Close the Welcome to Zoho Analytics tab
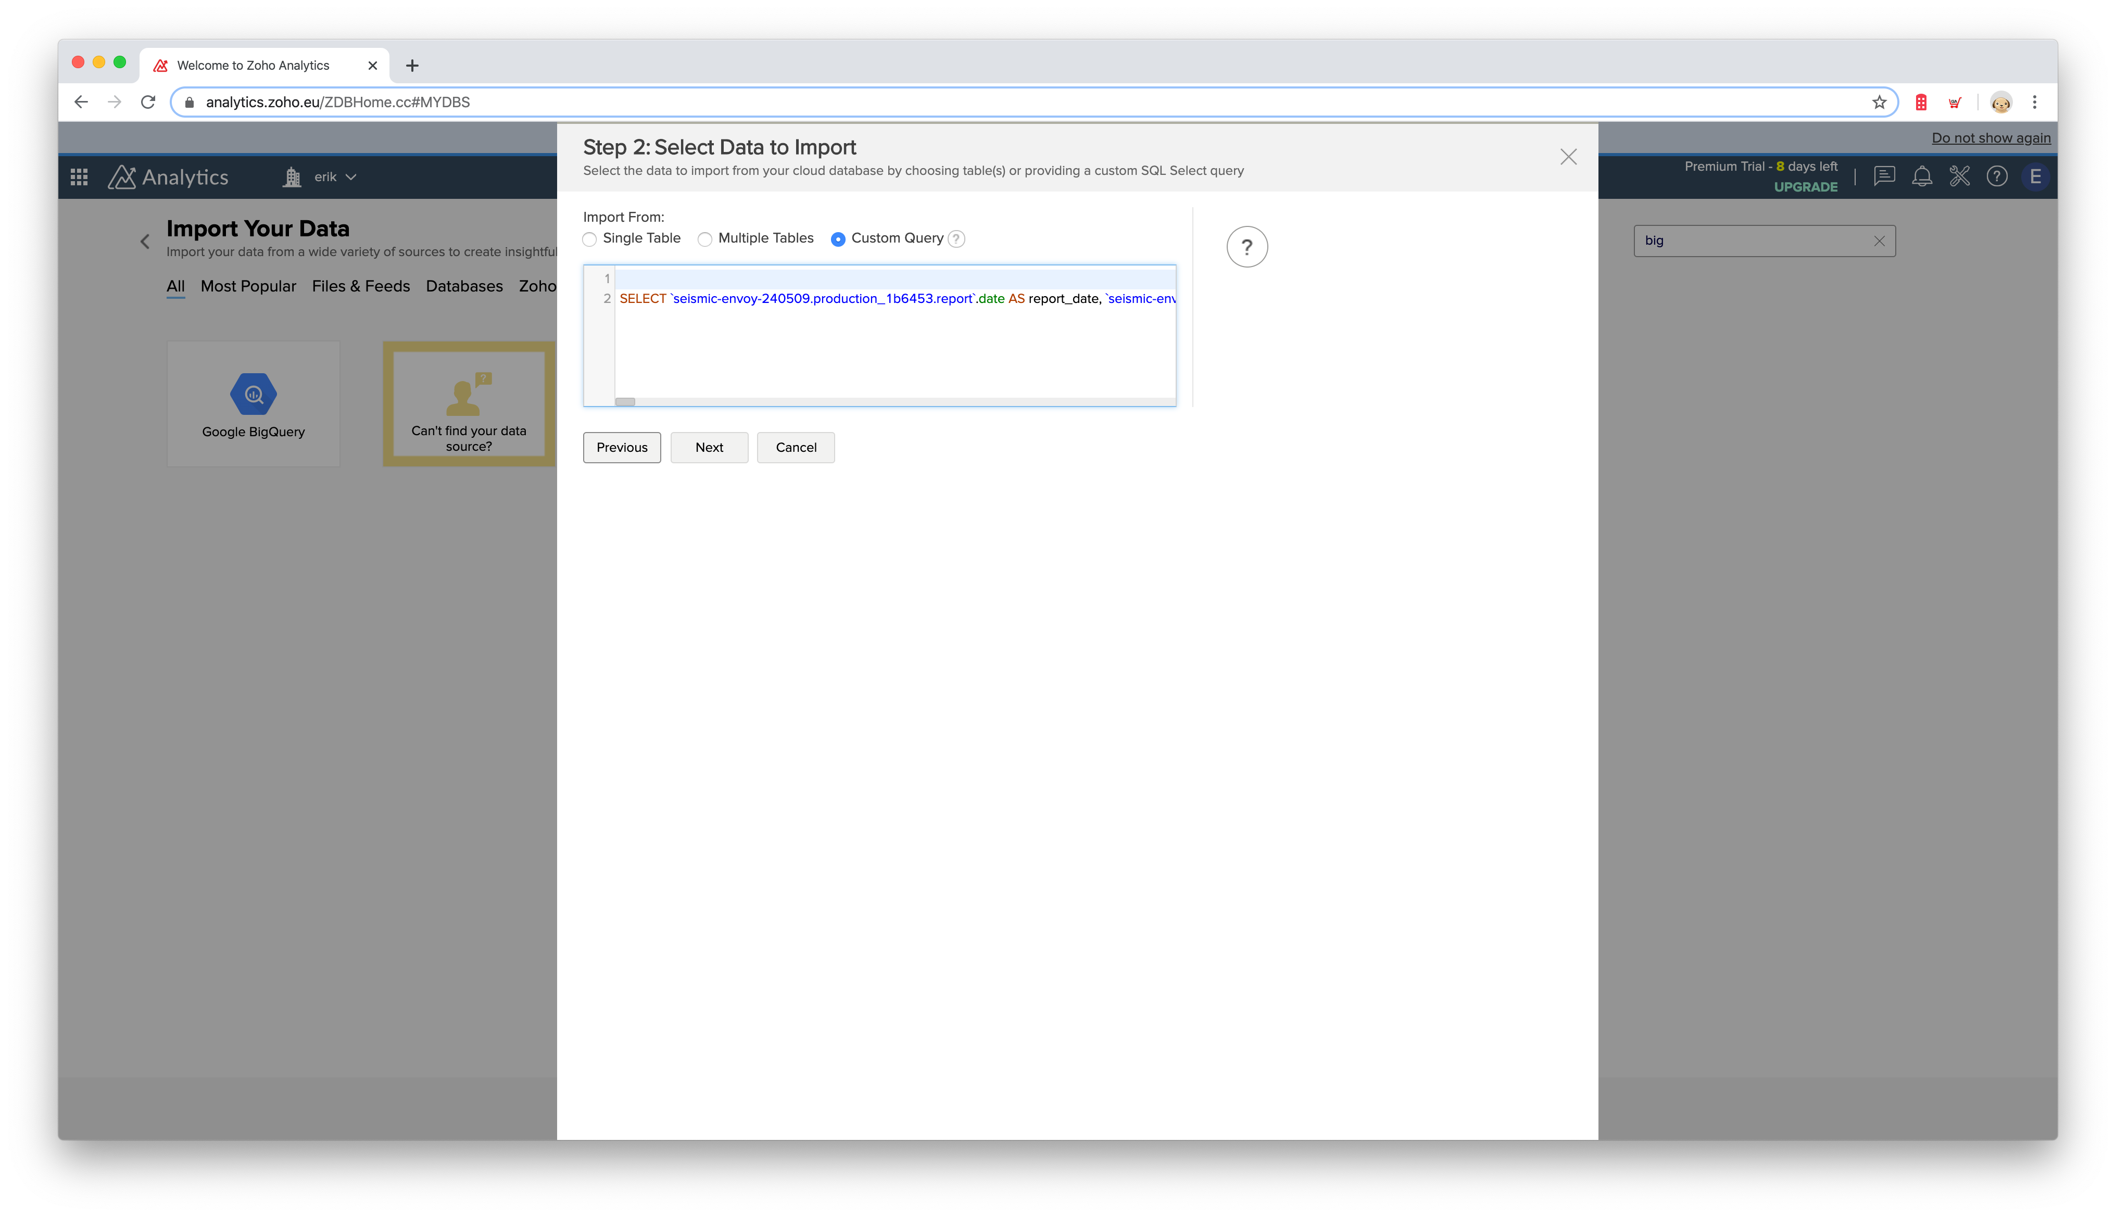 (x=373, y=65)
